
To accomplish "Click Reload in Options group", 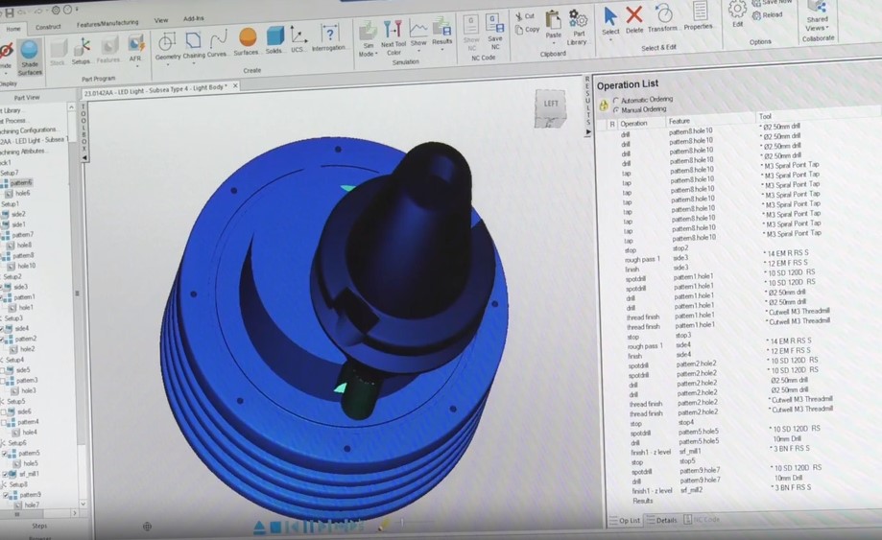I will pyautogui.click(x=767, y=15).
